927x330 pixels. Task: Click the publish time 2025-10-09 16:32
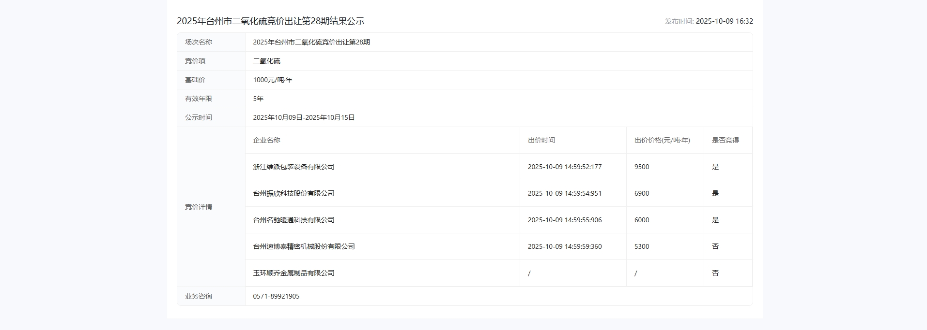point(724,21)
